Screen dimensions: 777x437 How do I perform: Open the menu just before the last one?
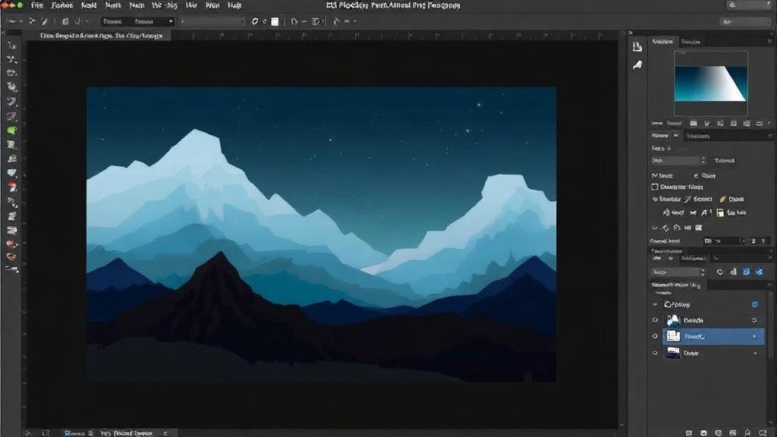click(212, 5)
